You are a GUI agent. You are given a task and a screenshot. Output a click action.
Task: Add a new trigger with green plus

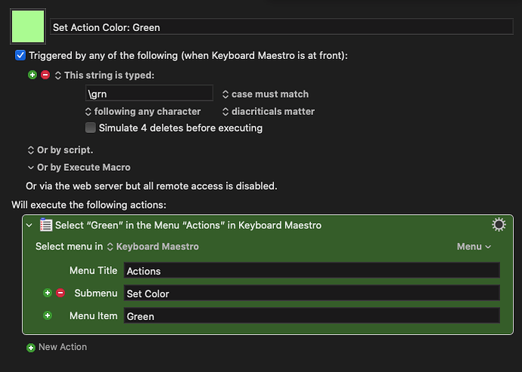(x=33, y=75)
